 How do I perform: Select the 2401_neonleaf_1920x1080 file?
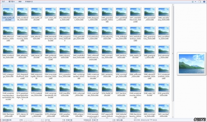(164, 110)
